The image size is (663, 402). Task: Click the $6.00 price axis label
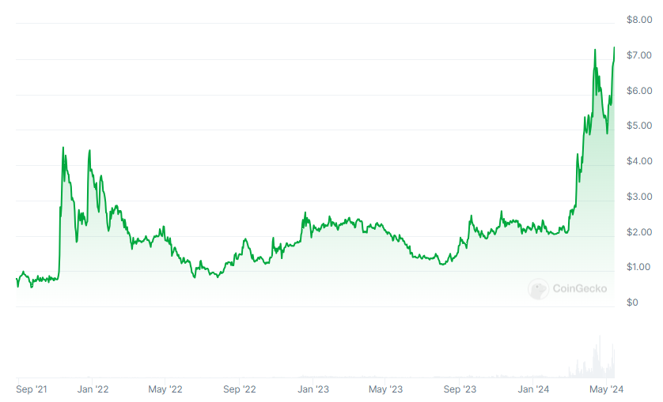pos(638,91)
